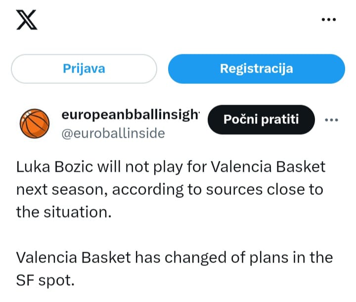This screenshot has height=302, width=356.
Task: Click the @euroballinside handle
Action: pos(113,134)
